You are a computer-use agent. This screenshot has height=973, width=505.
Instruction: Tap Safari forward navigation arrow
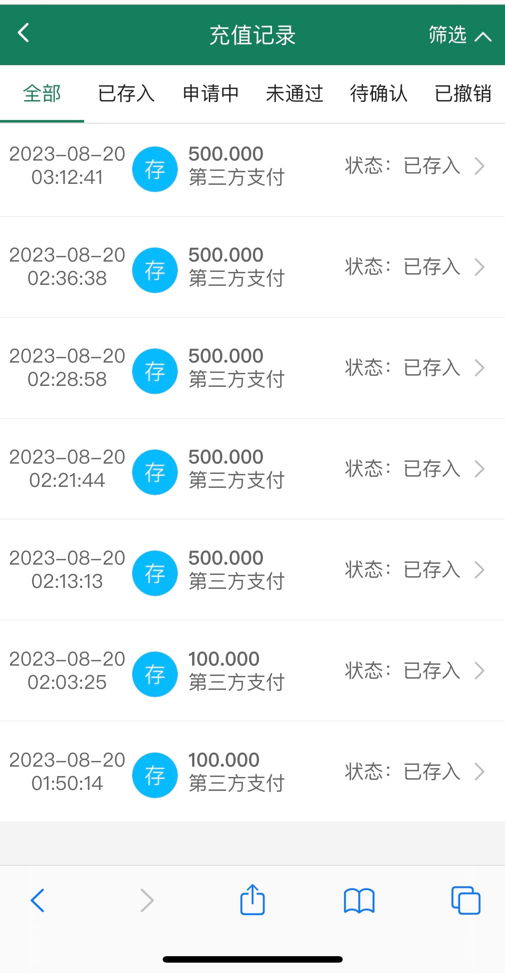pos(147,900)
